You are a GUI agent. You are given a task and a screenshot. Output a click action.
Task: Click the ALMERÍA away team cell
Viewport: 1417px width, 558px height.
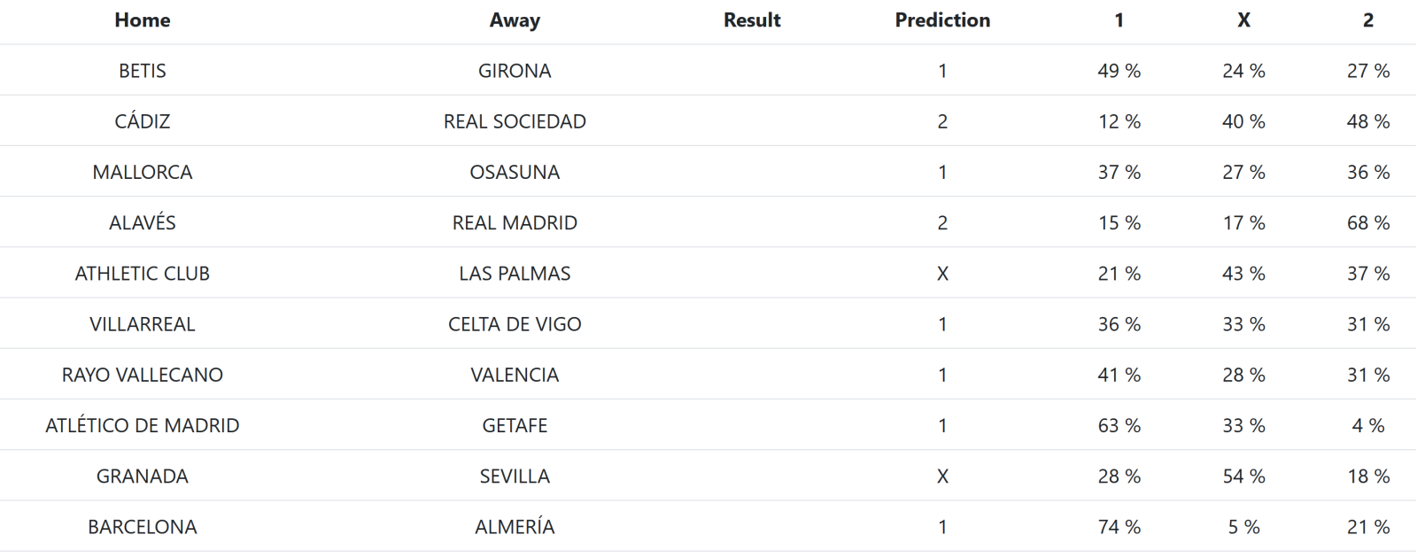515,526
